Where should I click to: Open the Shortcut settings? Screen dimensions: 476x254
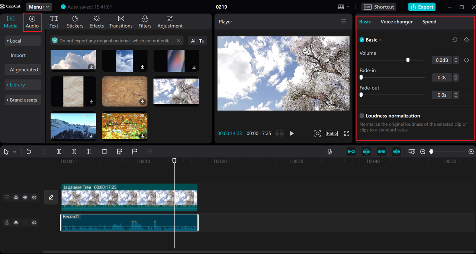(379, 7)
